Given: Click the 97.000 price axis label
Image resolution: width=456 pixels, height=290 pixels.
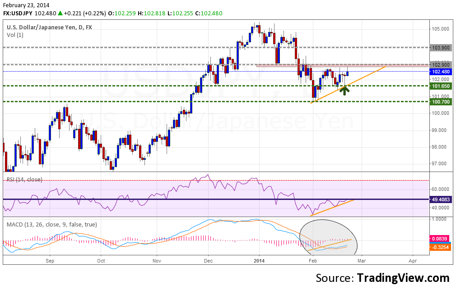Looking at the screenshot, I should (440, 163).
